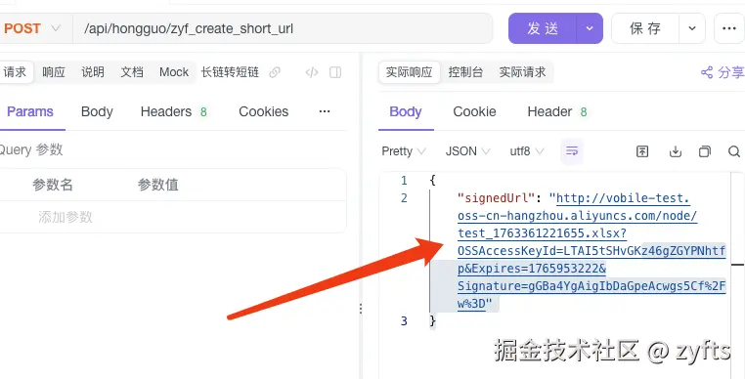Download the response body
Viewport: 745px width, 379px height.
tap(676, 151)
